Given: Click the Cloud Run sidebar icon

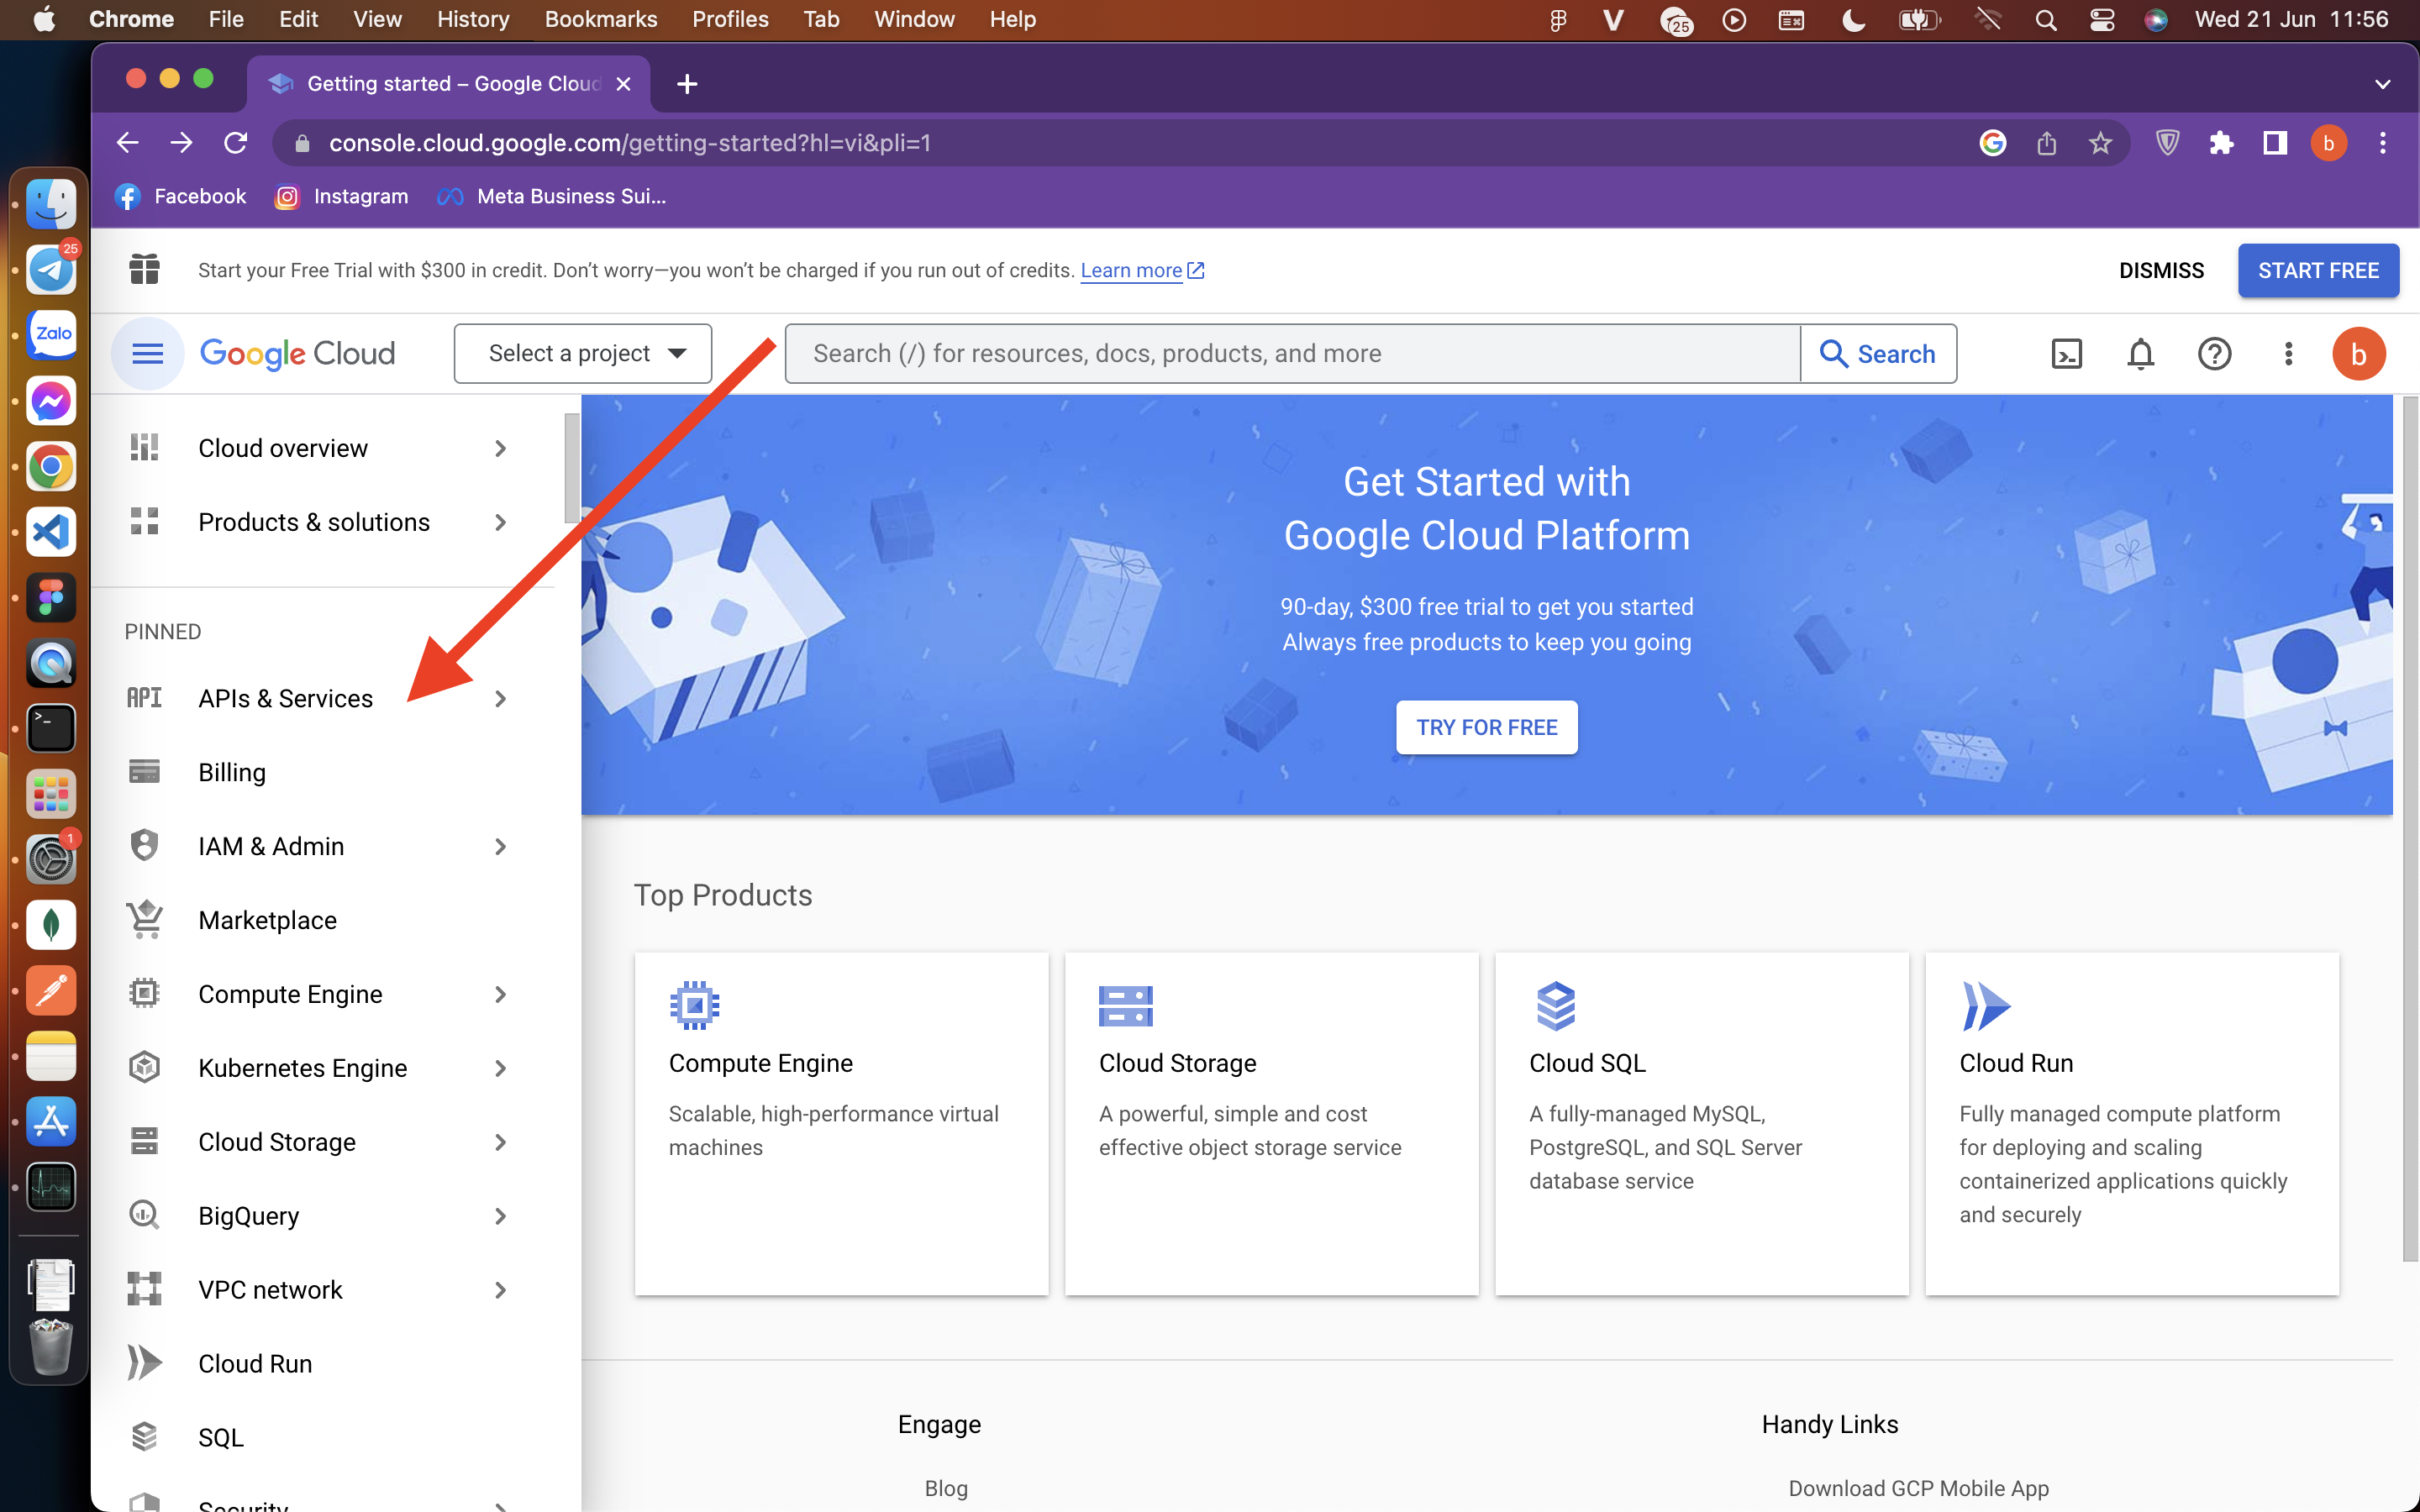Looking at the screenshot, I should [144, 1363].
